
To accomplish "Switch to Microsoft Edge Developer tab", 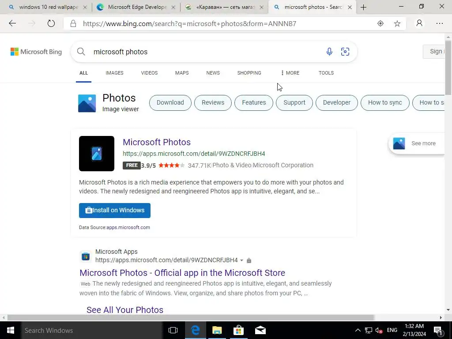I will 138,7.
